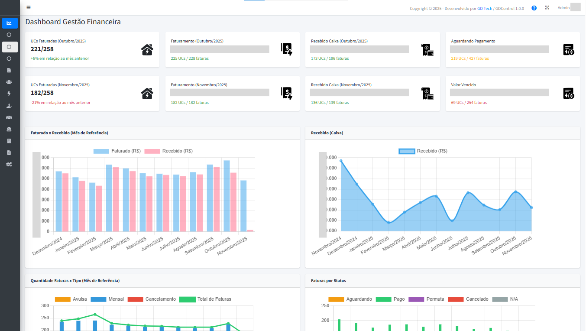586x331 pixels.
Task: Toggle the Aguardando legend in Faturas por Status
Action: tap(350, 299)
